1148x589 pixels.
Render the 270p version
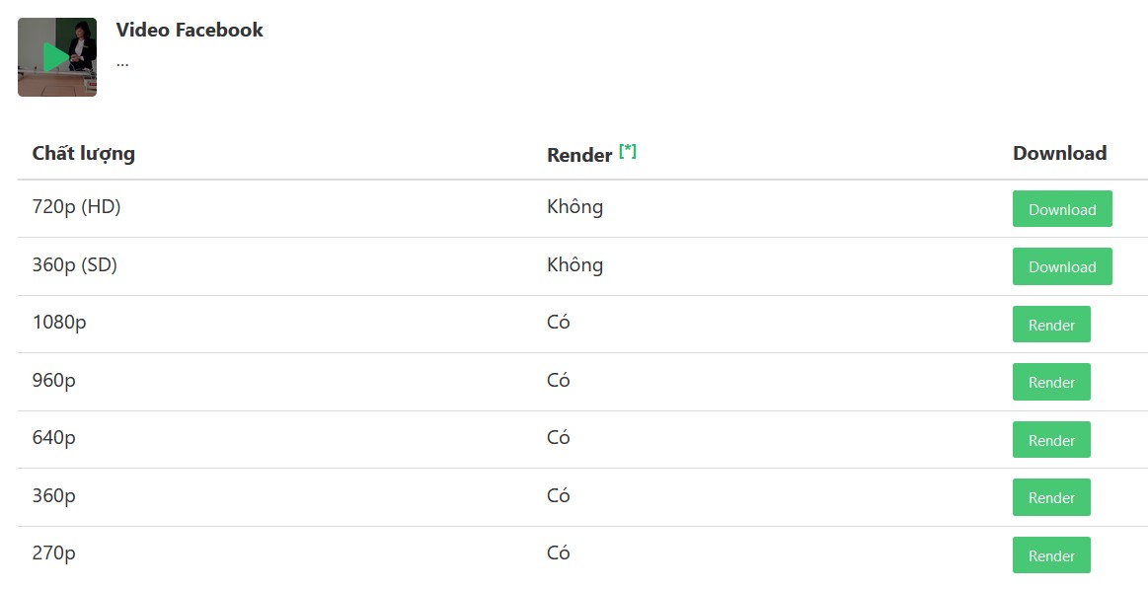click(x=1051, y=555)
